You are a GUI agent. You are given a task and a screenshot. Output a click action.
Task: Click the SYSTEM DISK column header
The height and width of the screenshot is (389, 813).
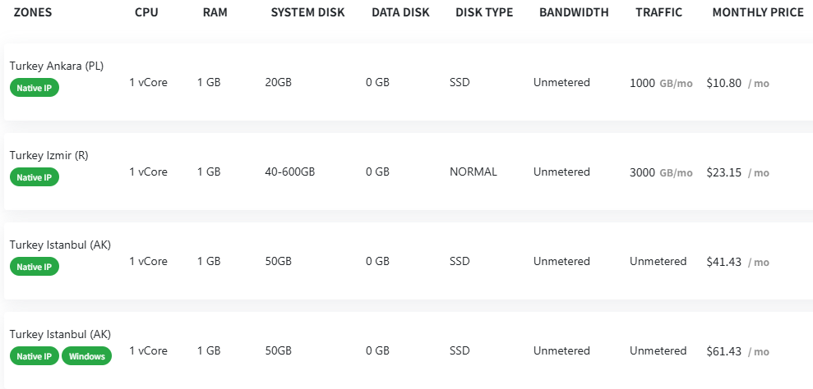(x=307, y=12)
